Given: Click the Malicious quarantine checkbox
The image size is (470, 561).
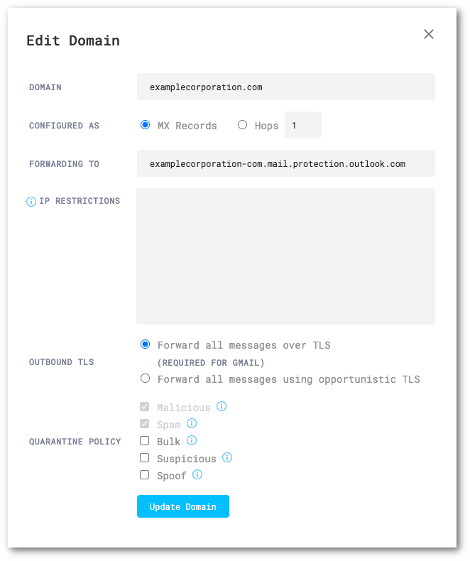Looking at the screenshot, I should coord(145,407).
